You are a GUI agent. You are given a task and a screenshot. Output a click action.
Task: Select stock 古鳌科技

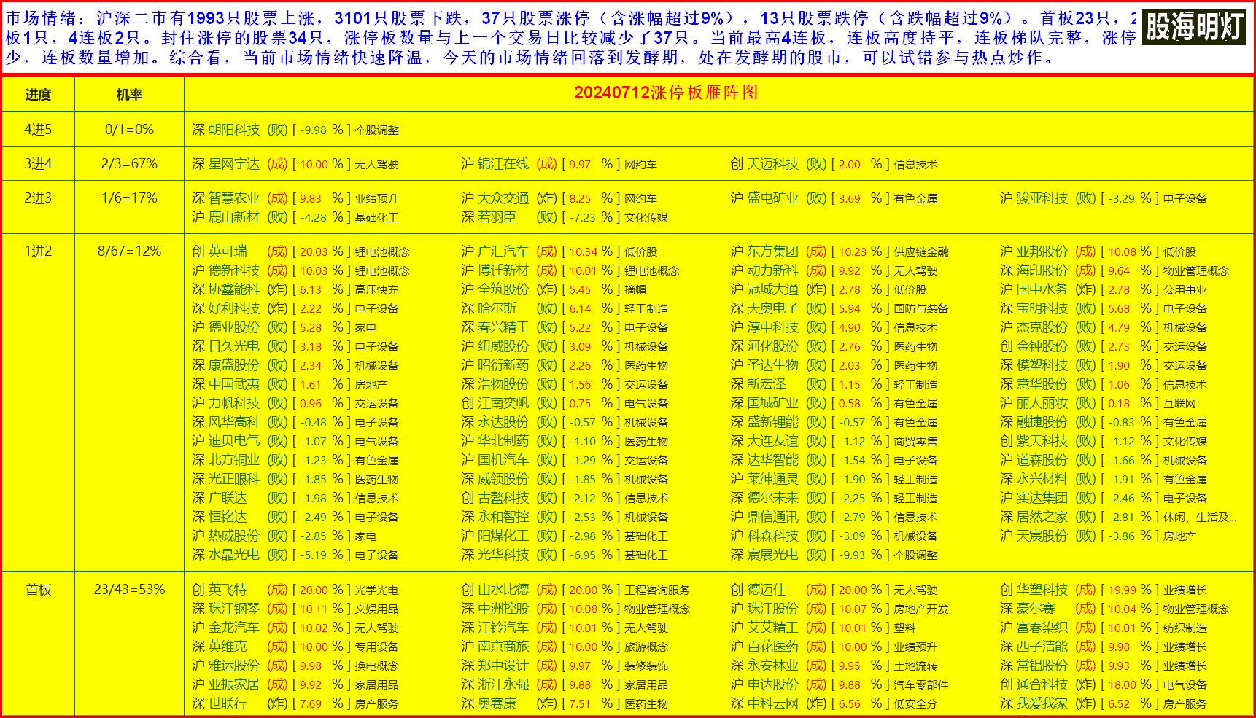coord(503,498)
